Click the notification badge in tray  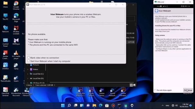191,105
